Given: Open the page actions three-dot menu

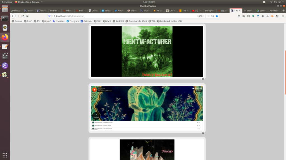Looking at the screenshot, I should pos(208,16).
